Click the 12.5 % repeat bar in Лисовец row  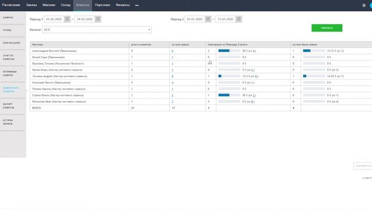229,76
